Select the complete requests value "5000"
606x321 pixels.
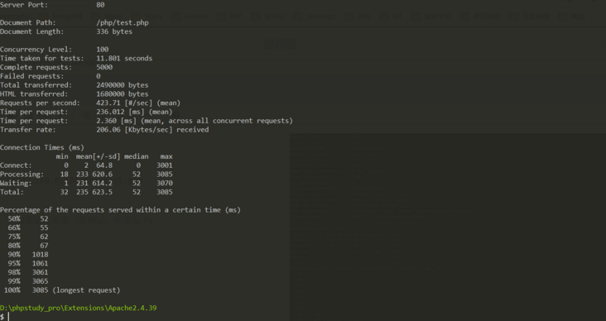point(104,67)
